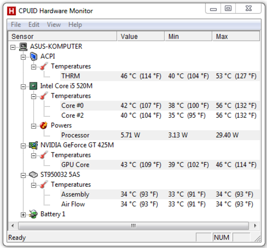Click the 5.71 W processor value
The width and height of the screenshot is (267, 248).
[131, 135]
